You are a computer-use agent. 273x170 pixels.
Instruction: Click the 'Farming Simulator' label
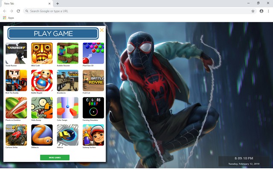pyautogui.click(x=90, y=120)
